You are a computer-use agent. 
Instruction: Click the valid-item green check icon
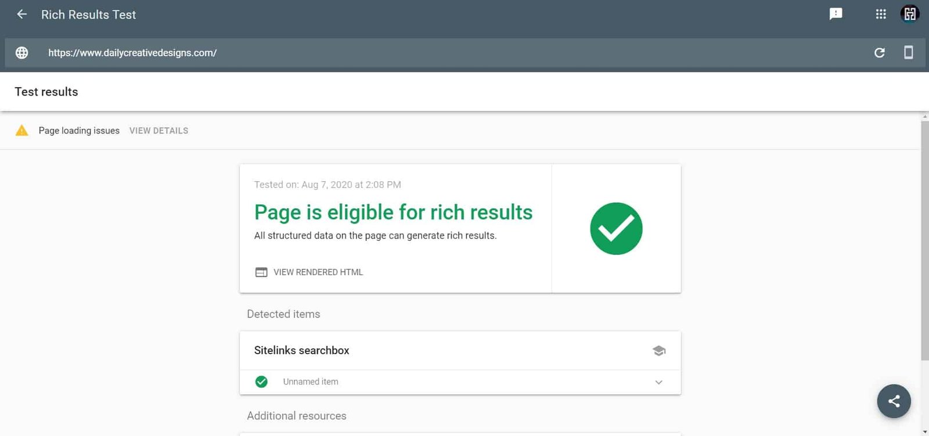tap(261, 382)
